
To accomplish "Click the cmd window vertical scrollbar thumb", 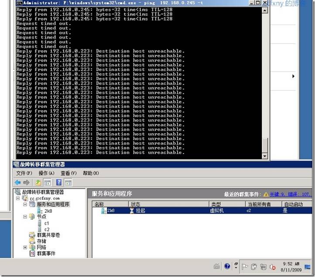I will point(265,145).
